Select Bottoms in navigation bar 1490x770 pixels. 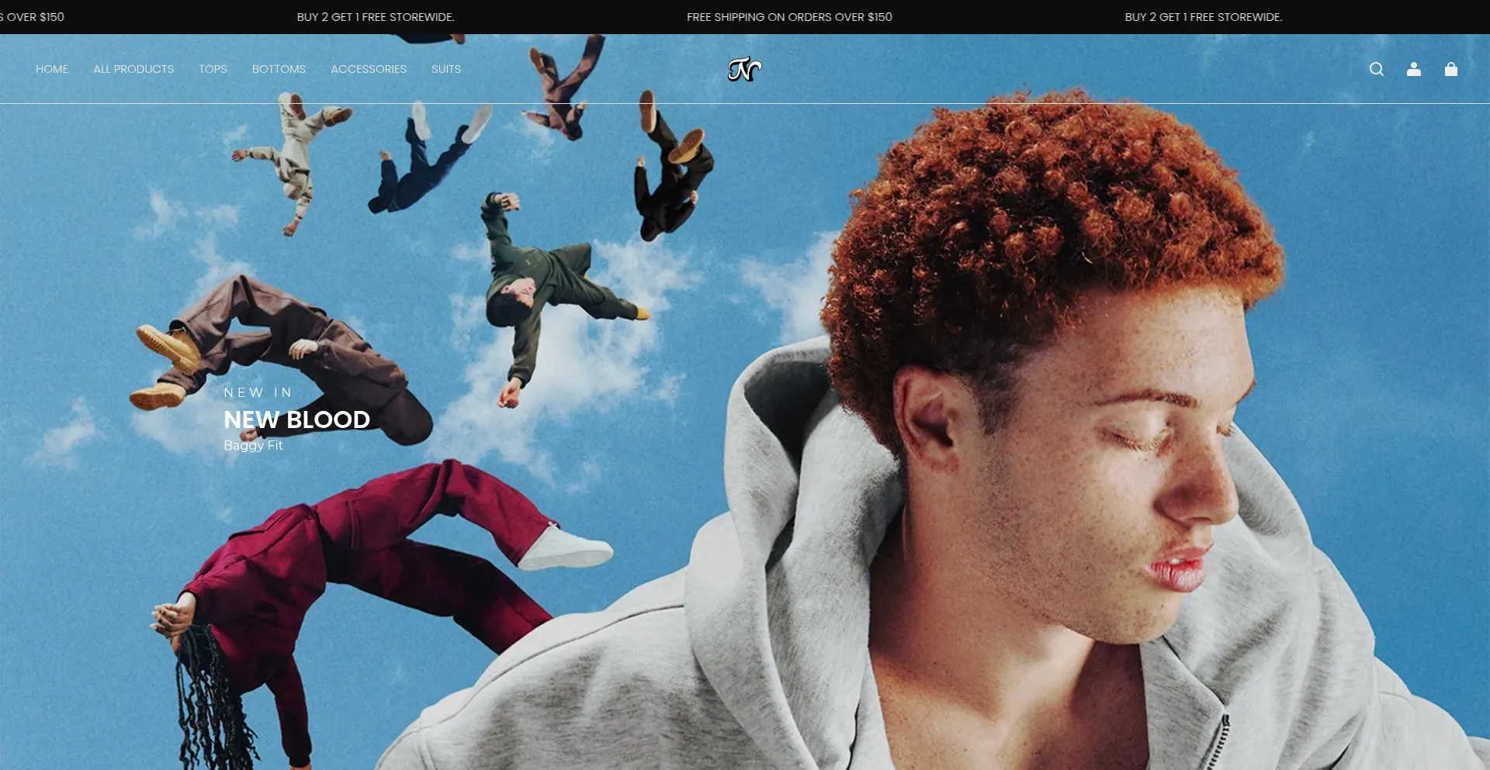pyautogui.click(x=279, y=69)
